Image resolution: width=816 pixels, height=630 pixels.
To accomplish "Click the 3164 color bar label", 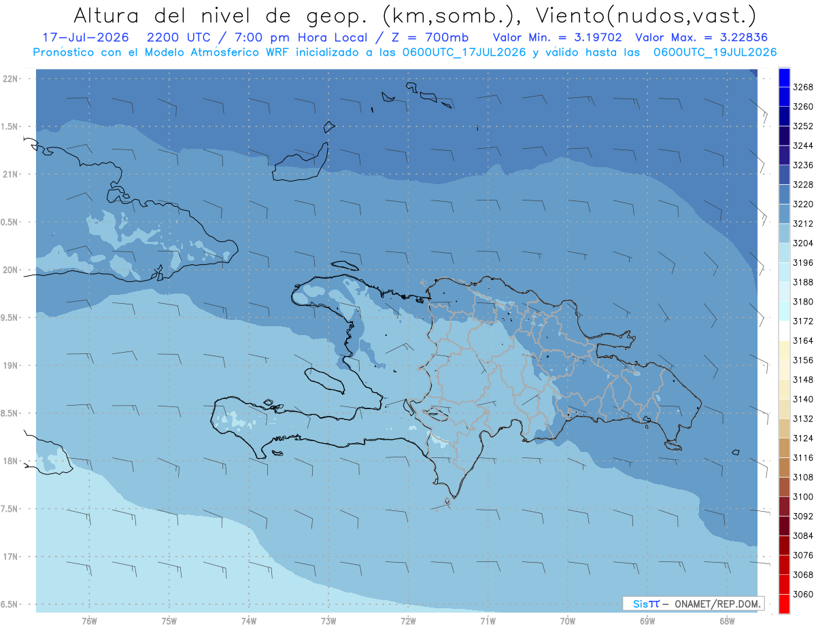I will coord(802,340).
